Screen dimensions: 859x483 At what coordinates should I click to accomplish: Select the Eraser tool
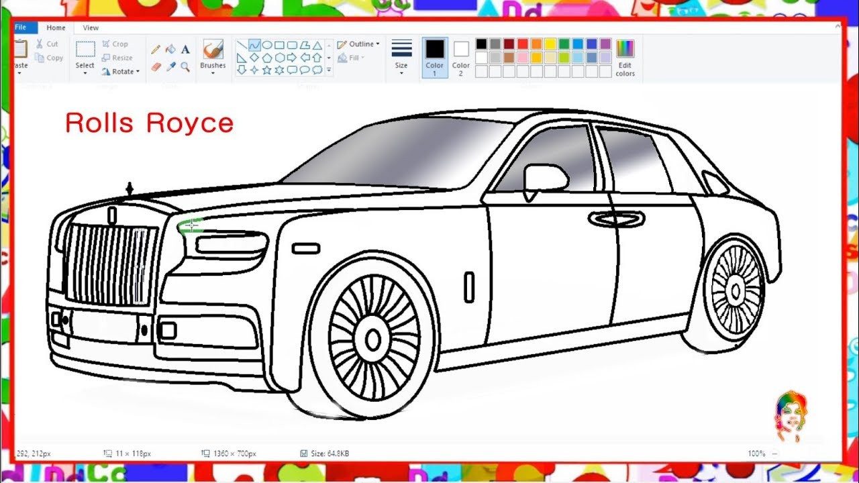[156, 67]
